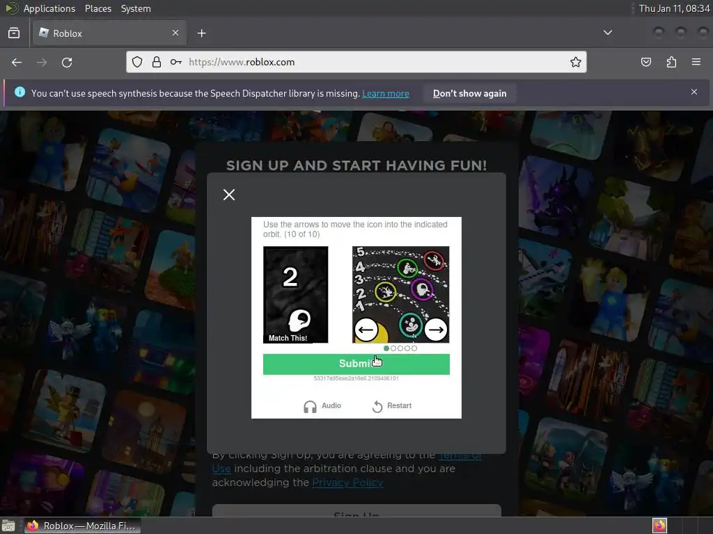
Task: Open the Pocket save icon
Action: 645,62
